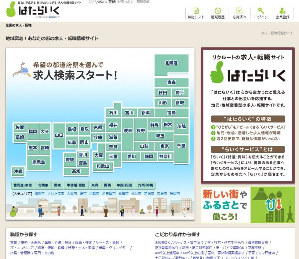Switch to 中国・四国 region tab

coord(124,185)
